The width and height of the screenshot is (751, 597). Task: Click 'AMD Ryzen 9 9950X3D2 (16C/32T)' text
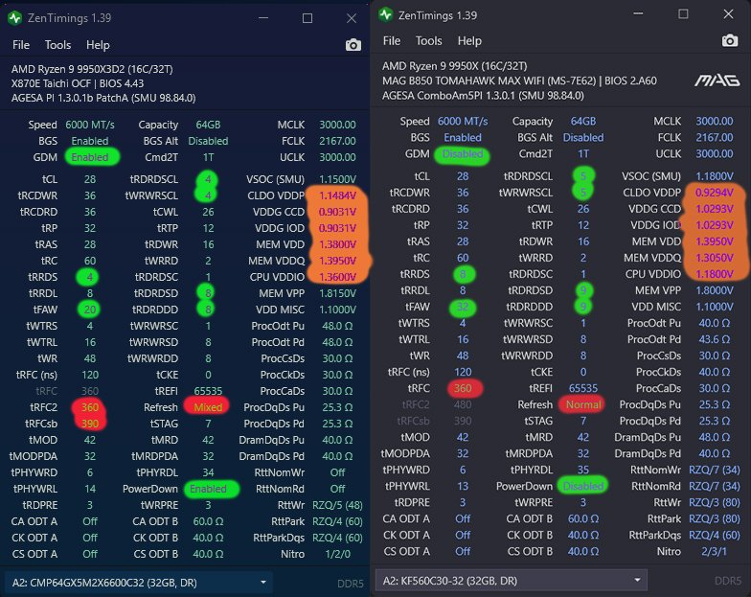[92, 69]
